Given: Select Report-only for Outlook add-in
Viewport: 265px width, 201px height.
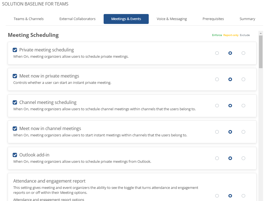Looking at the screenshot, I should pyautogui.click(x=230, y=158).
